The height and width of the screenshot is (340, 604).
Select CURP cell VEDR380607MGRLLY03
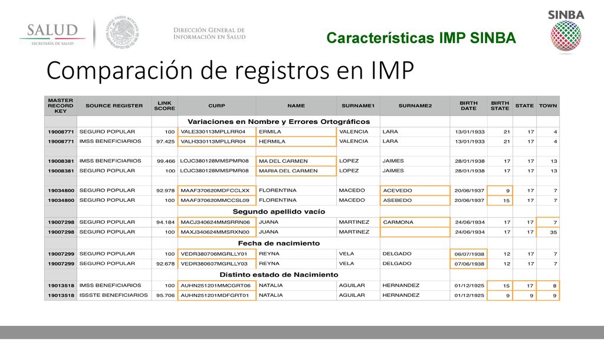pos(217,264)
